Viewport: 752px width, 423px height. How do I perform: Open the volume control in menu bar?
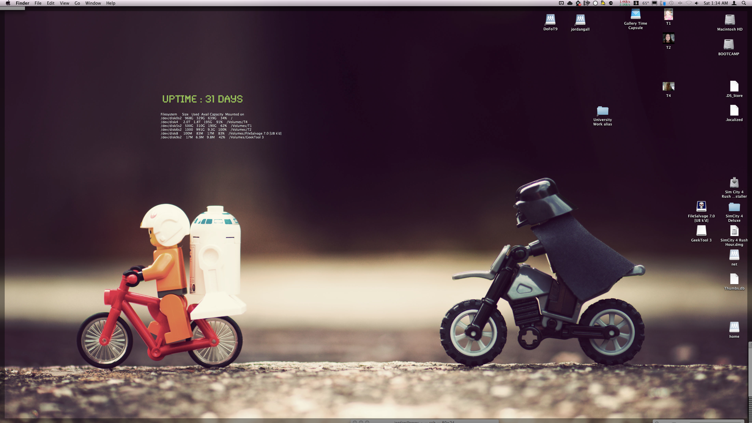point(696,3)
